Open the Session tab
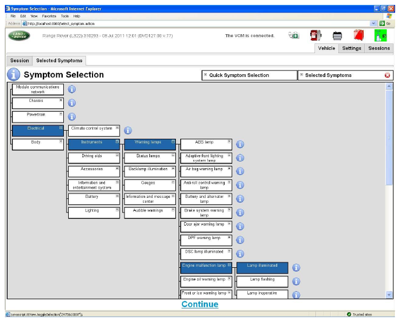This screenshot has width=400, height=322. pyautogui.click(x=19, y=61)
